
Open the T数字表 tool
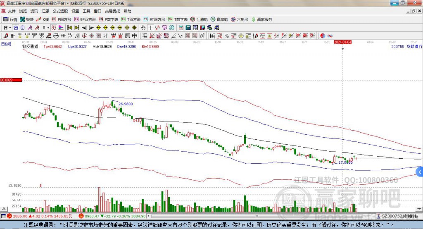(178, 19)
